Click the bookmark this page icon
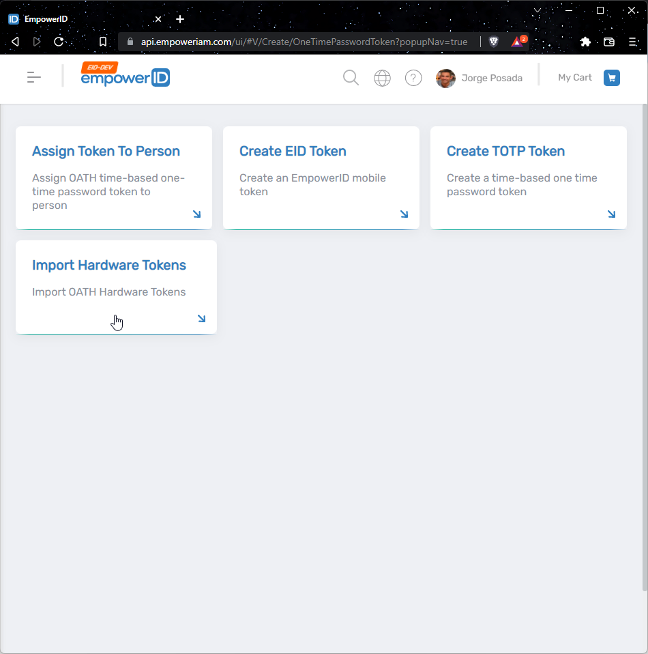 pyautogui.click(x=103, y=42)
